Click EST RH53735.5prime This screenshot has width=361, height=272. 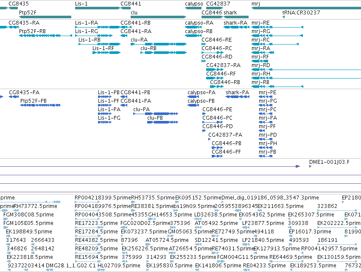133,202
